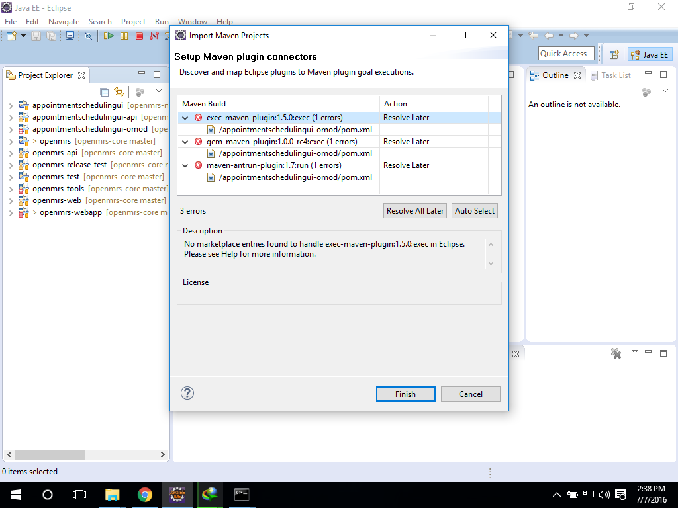Click the green Resume debug icon
Screen dimensions: 678x508
[x=109, y=36]
